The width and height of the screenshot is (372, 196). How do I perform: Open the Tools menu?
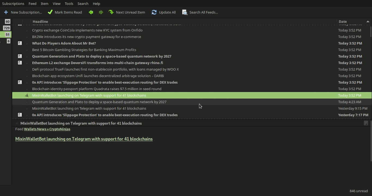coord(69,4)
